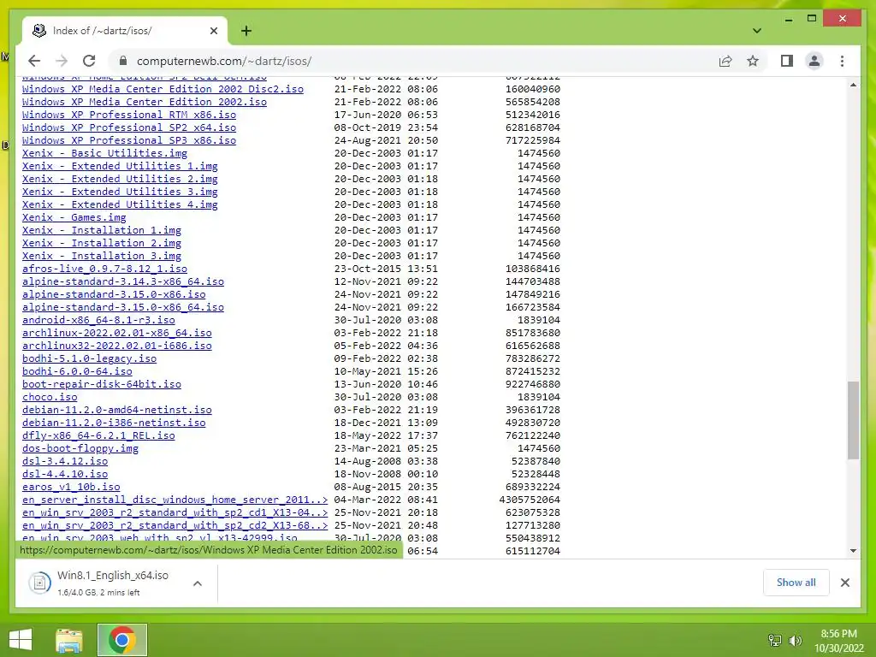Open Xenix - Extended Utilities 3.img
This screenshot has height=657, width=876.
(x=120, y=192)
